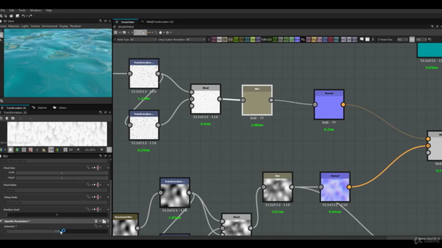Open the Pixel Ratio dropdown
This screenshot has width=442, height=248.
pyautogui.click(x=57, y=190)
